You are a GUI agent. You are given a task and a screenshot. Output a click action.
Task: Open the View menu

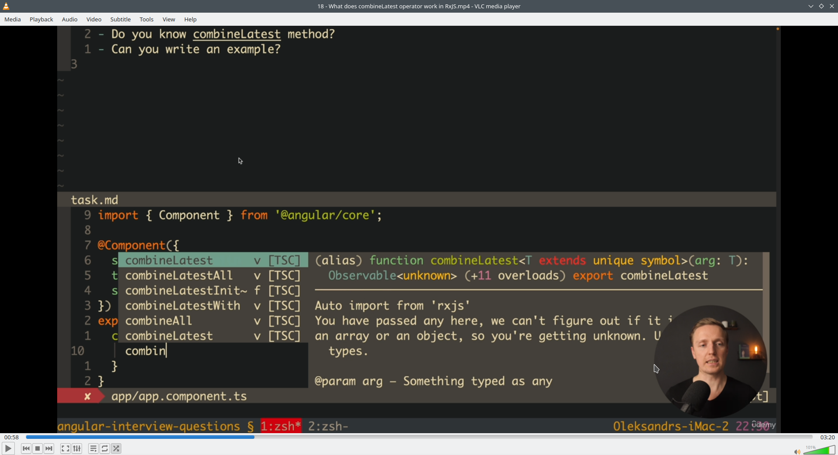(x=168, y=19)
